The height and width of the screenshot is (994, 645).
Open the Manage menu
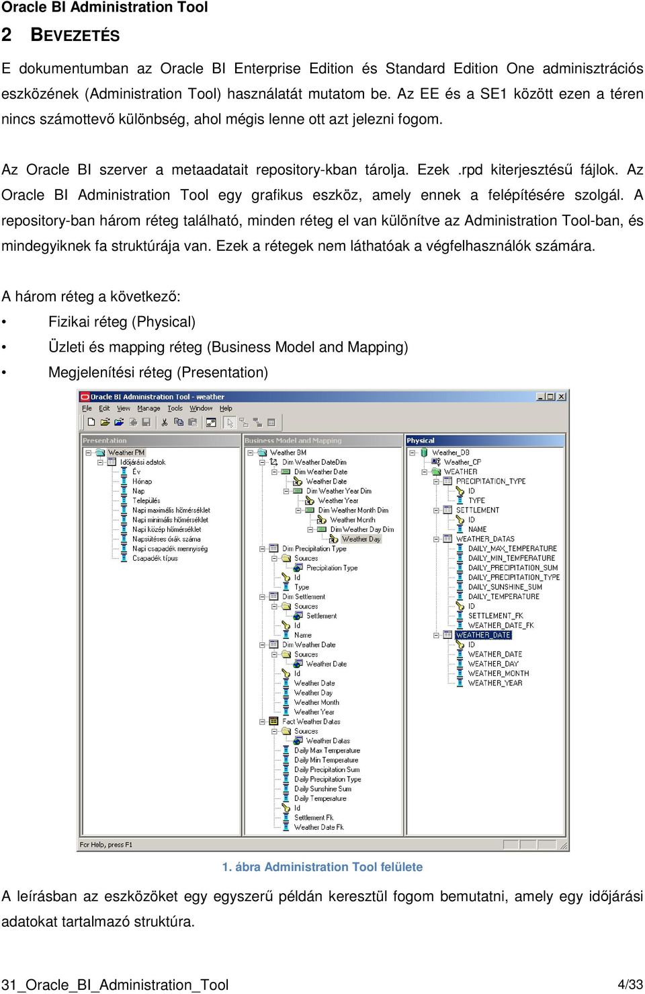(148, 408)
